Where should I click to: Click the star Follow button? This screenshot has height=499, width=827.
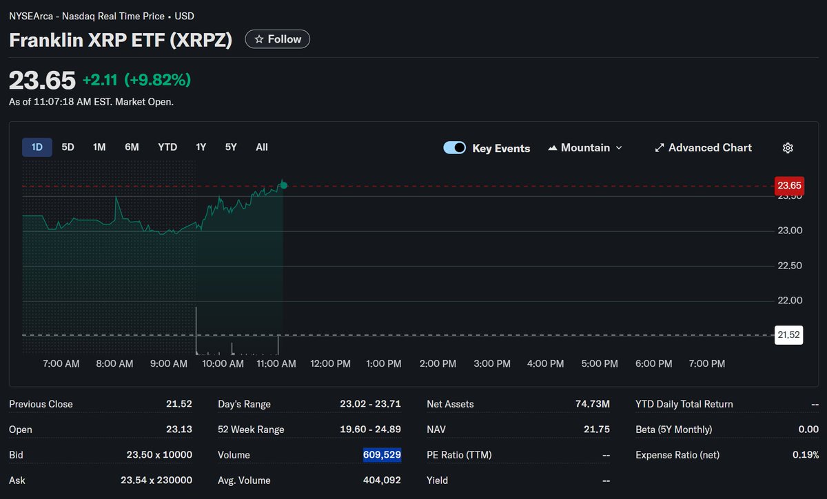(x=278, y=39)
